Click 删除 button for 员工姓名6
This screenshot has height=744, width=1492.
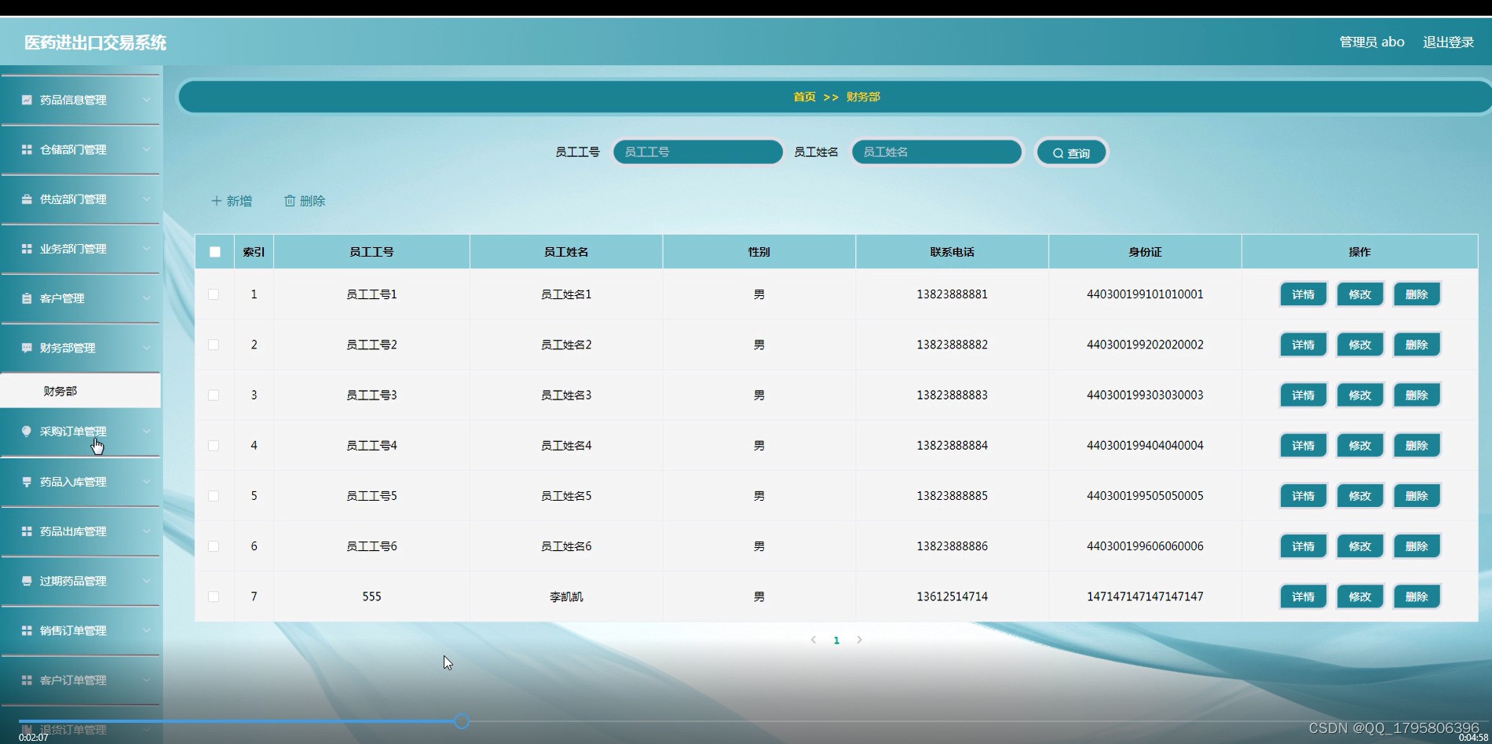(1416, 546)
